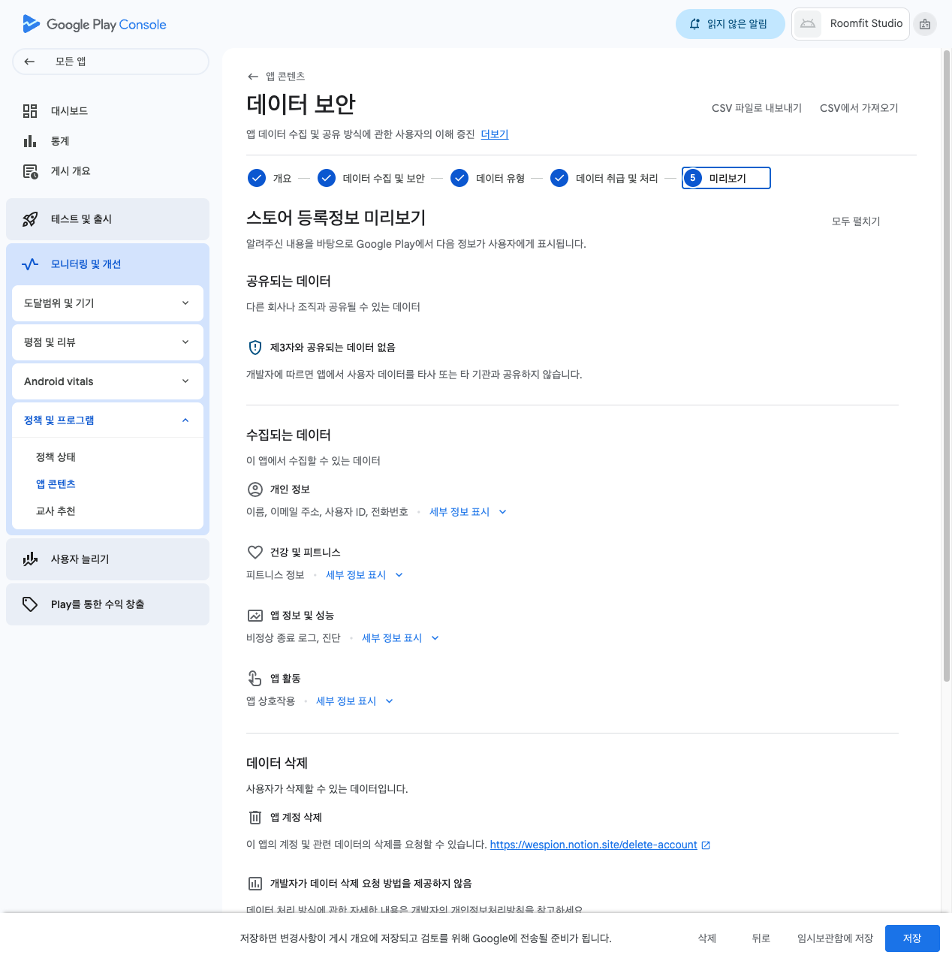The width and height of the screenshot is (952, 964).
Task: Open 교사 추천 in the sidebar
Action: [x=56, y=511]
